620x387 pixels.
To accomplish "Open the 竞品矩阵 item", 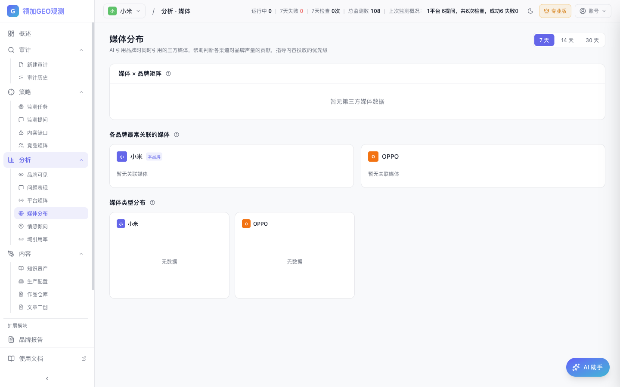I will 51,145.
